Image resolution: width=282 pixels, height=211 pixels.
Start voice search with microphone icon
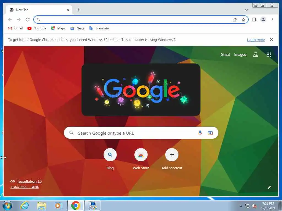[x=200, y=133]
